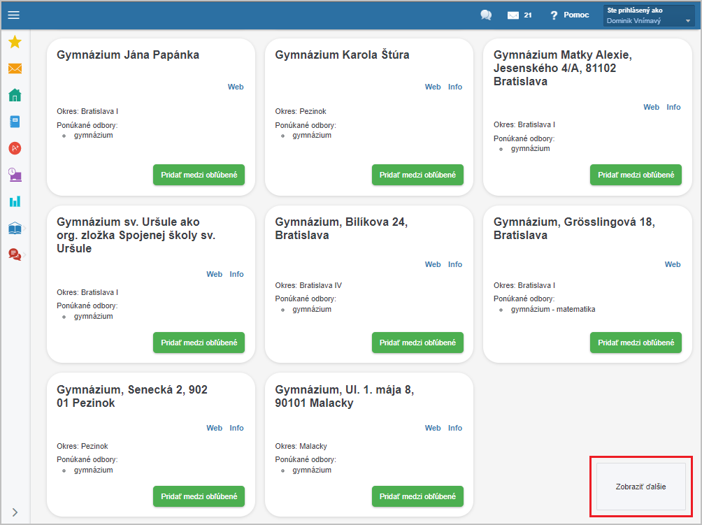Click the Gymnázium Karola Štúra title
This screenshot has width=702, height=525.
coord(342,55)
